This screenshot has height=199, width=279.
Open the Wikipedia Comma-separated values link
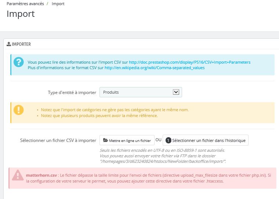click(x=155, y=68)
